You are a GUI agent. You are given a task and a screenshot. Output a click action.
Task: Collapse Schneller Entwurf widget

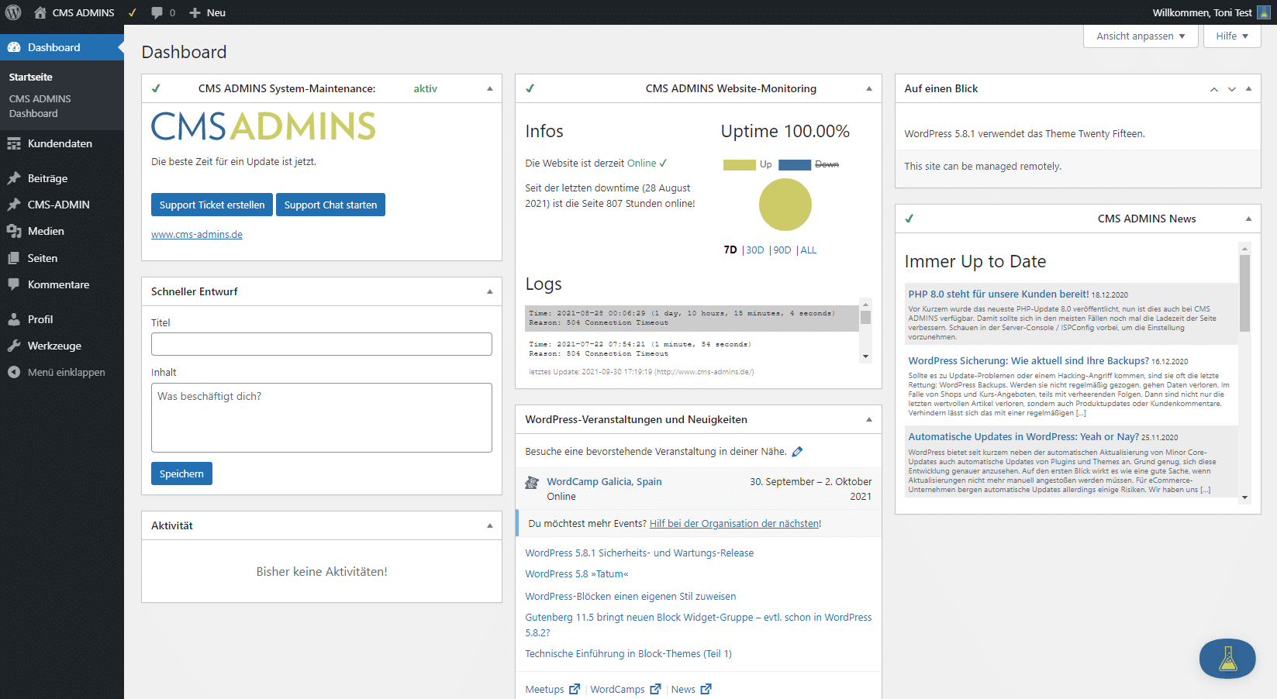489,291
